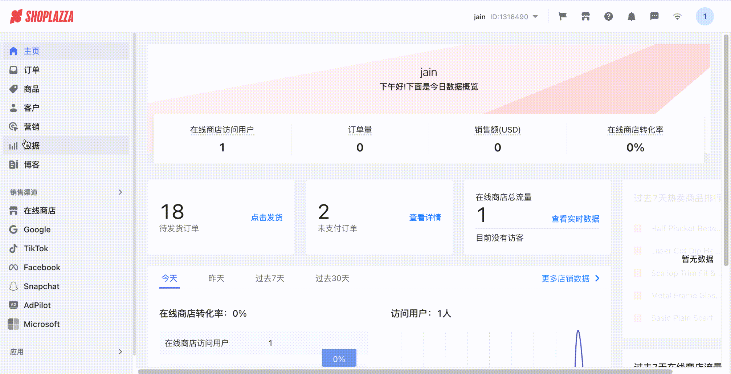Expand the 销售渠道 section chevron
The height and width of the screenshot is (374, 731).
pyautogui.click(x=121, y=192)
